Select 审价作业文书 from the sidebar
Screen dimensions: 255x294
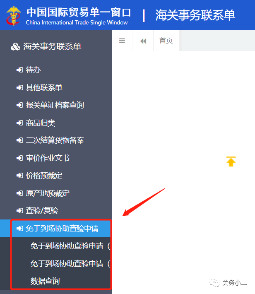(x=56, y=158)
